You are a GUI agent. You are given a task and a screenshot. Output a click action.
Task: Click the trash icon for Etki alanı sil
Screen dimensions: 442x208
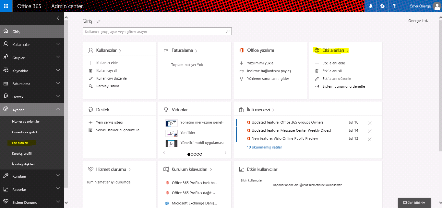(317, 71)
